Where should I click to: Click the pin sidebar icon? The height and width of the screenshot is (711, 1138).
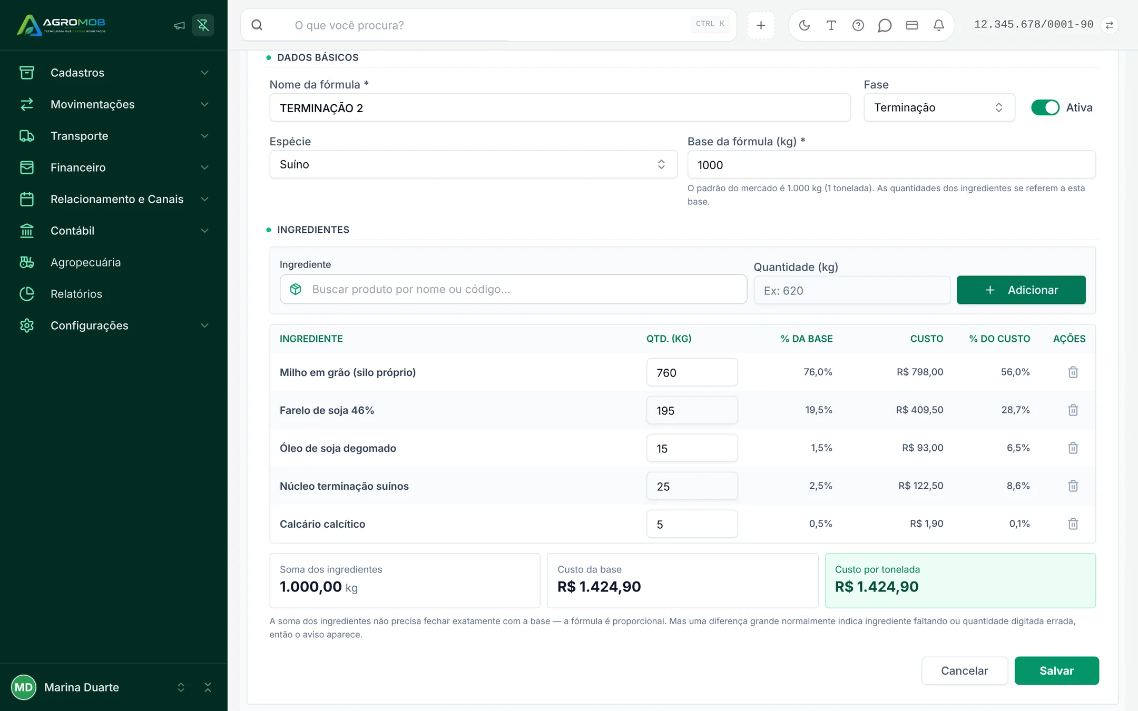pyautogui.click(x=203, y=25)
